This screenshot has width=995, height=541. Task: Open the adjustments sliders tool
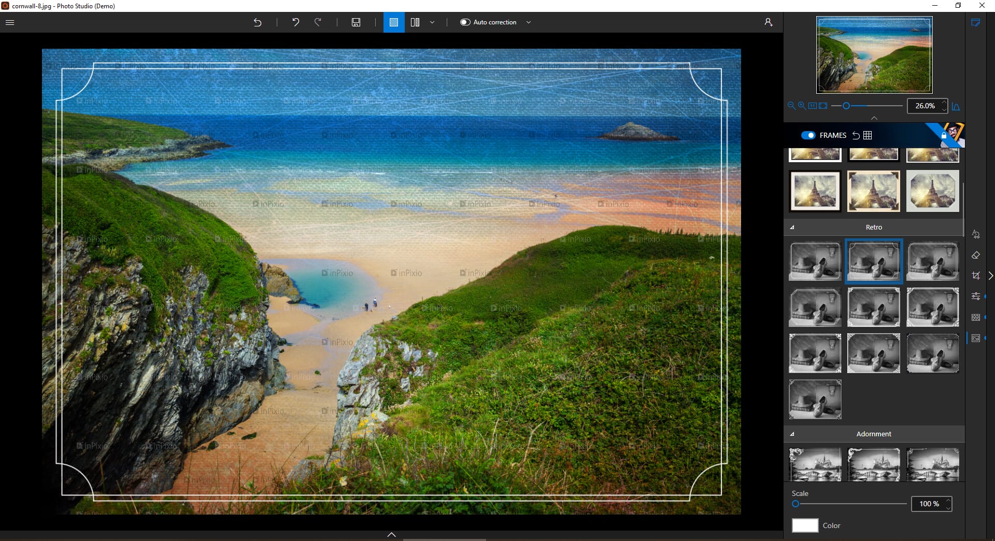976,296
